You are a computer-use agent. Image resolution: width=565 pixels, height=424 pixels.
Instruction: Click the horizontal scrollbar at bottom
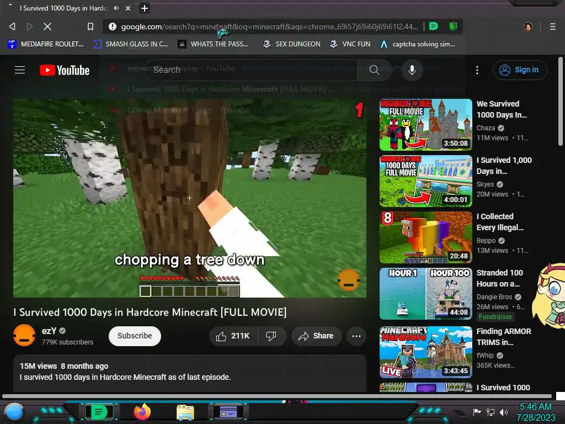click(277, 396)
